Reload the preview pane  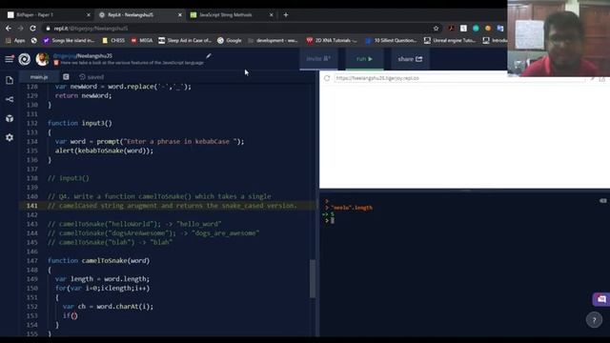coord(327,78)
